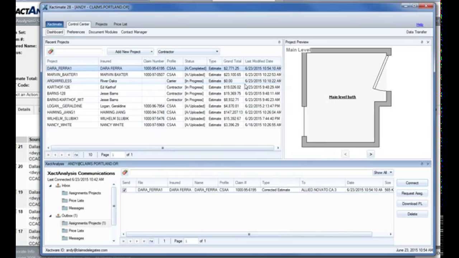Click the tree scrollbar up arrow

[114, 184]
